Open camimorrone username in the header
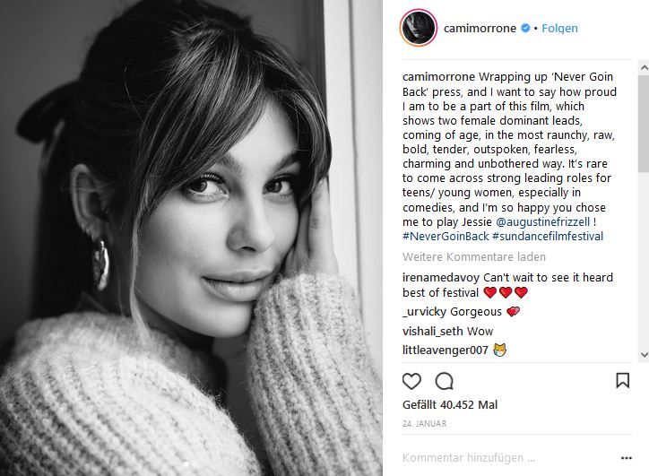 point(480,28)
